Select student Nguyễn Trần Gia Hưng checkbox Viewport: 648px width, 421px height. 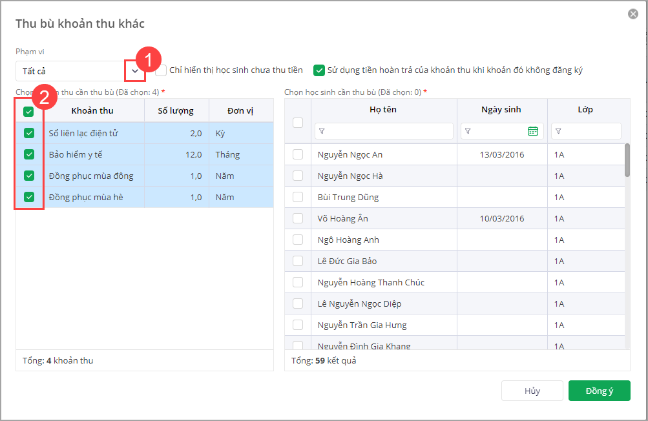point(298,325)
